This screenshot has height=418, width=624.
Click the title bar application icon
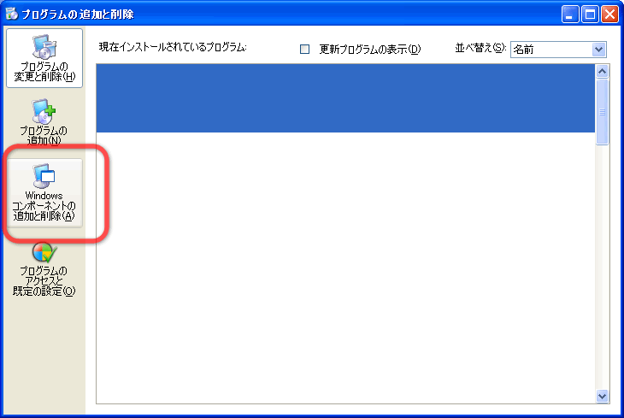tap(12, 14)
